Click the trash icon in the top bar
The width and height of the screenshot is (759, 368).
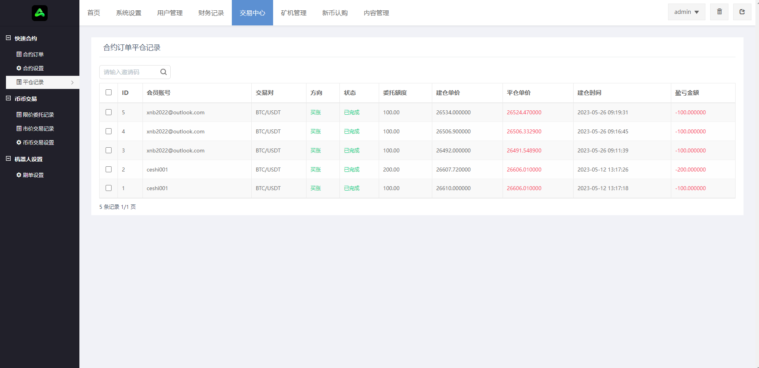coord(719,12)
